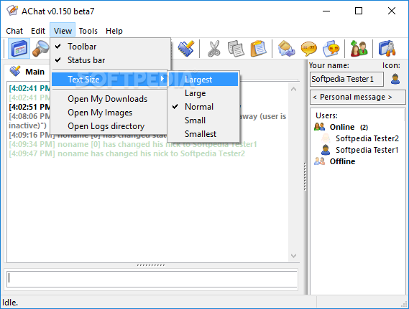Click the orange speech bubble icon
This screenshot has width=409, height=309.
[308, 48]
